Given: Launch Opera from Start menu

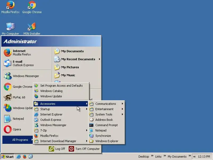Looking at the screenshot, I should pos(18,129).
